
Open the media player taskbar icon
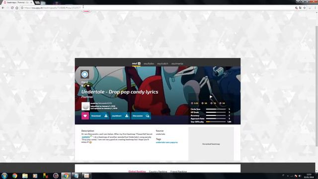[x=35, y=176]
